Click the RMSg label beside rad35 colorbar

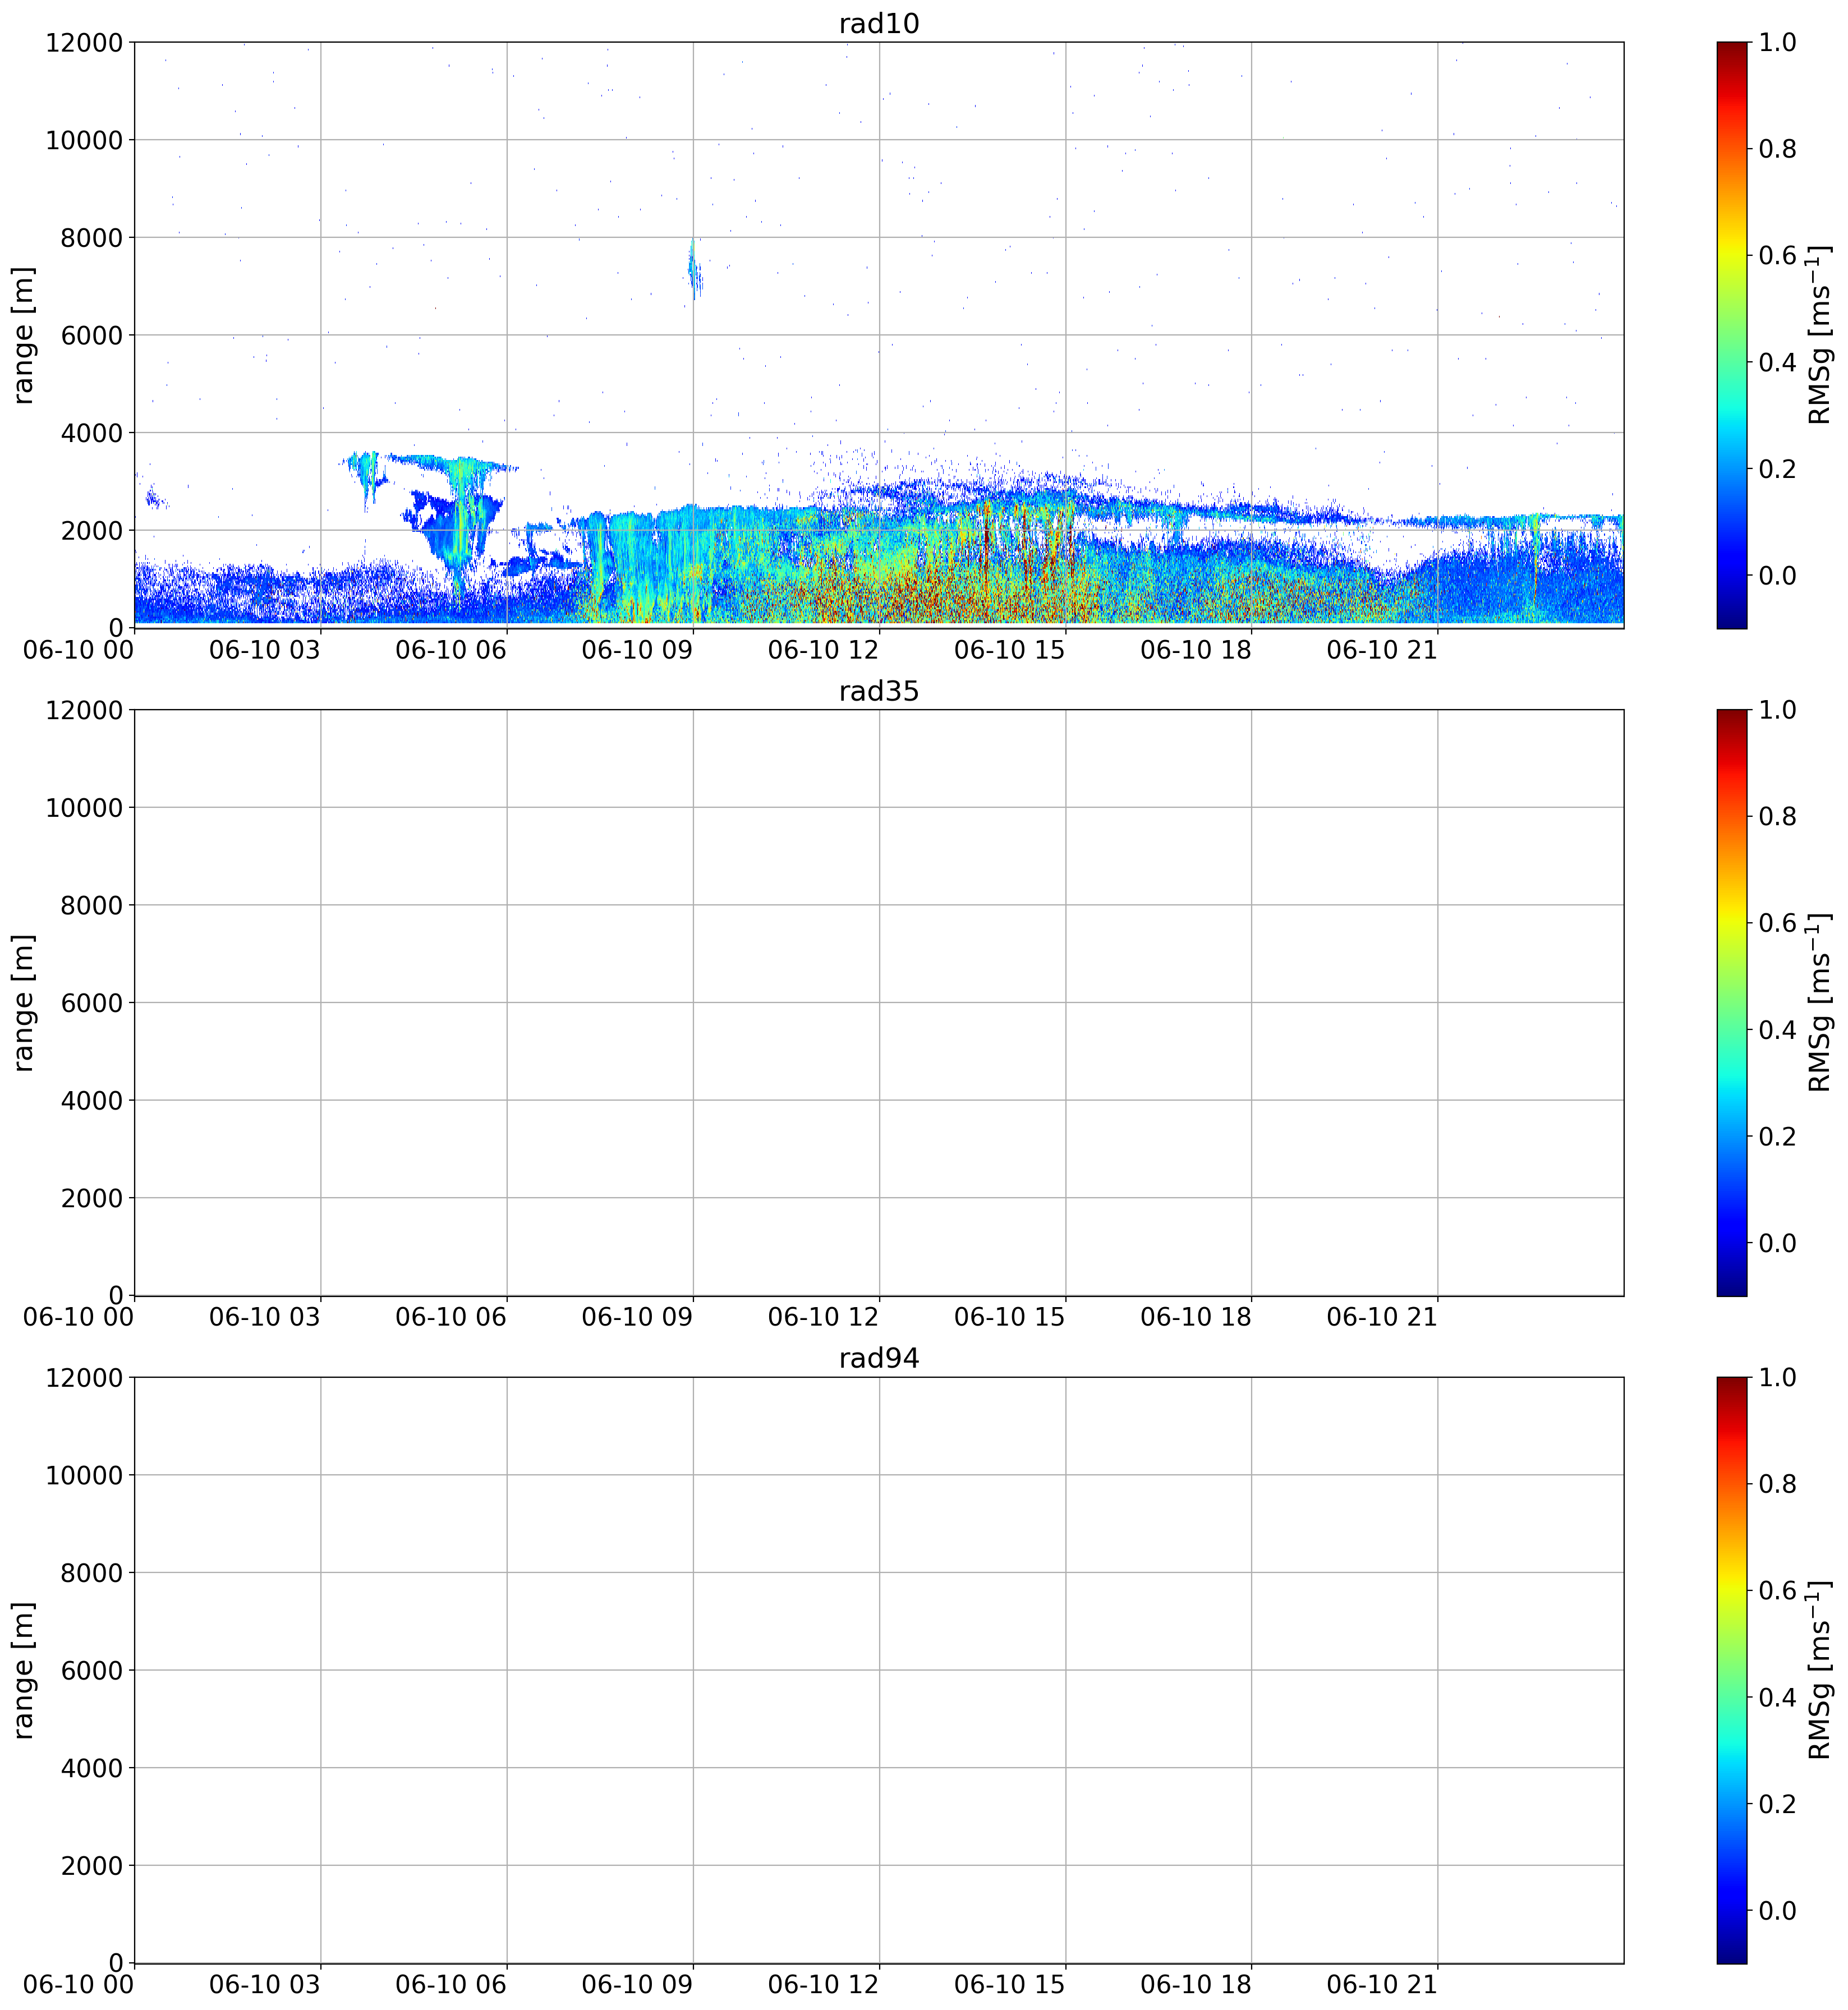pos(1820,1003)
